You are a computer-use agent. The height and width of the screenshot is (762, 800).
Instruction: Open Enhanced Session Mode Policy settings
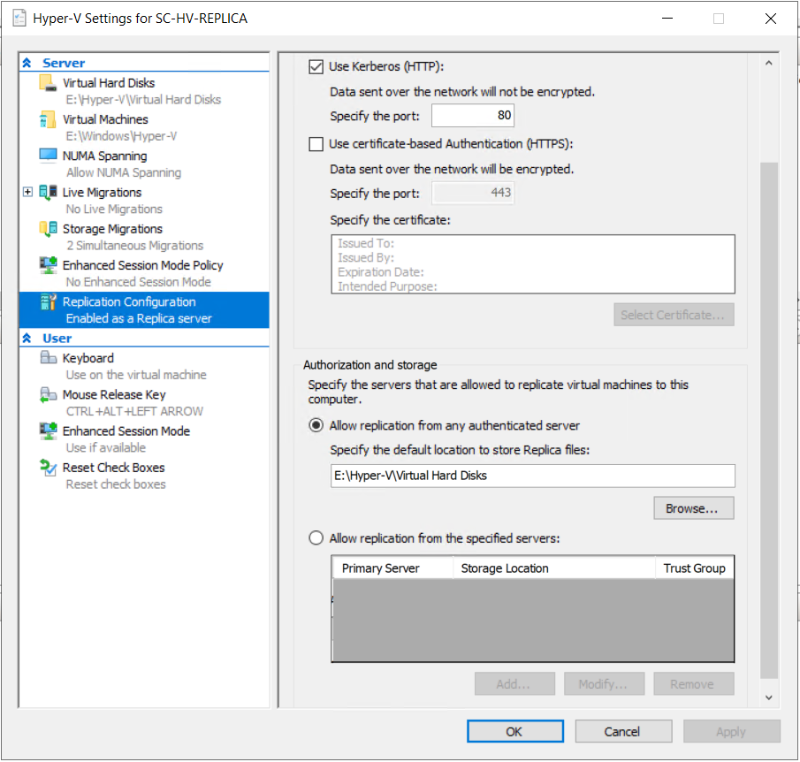tap(143, 265)
